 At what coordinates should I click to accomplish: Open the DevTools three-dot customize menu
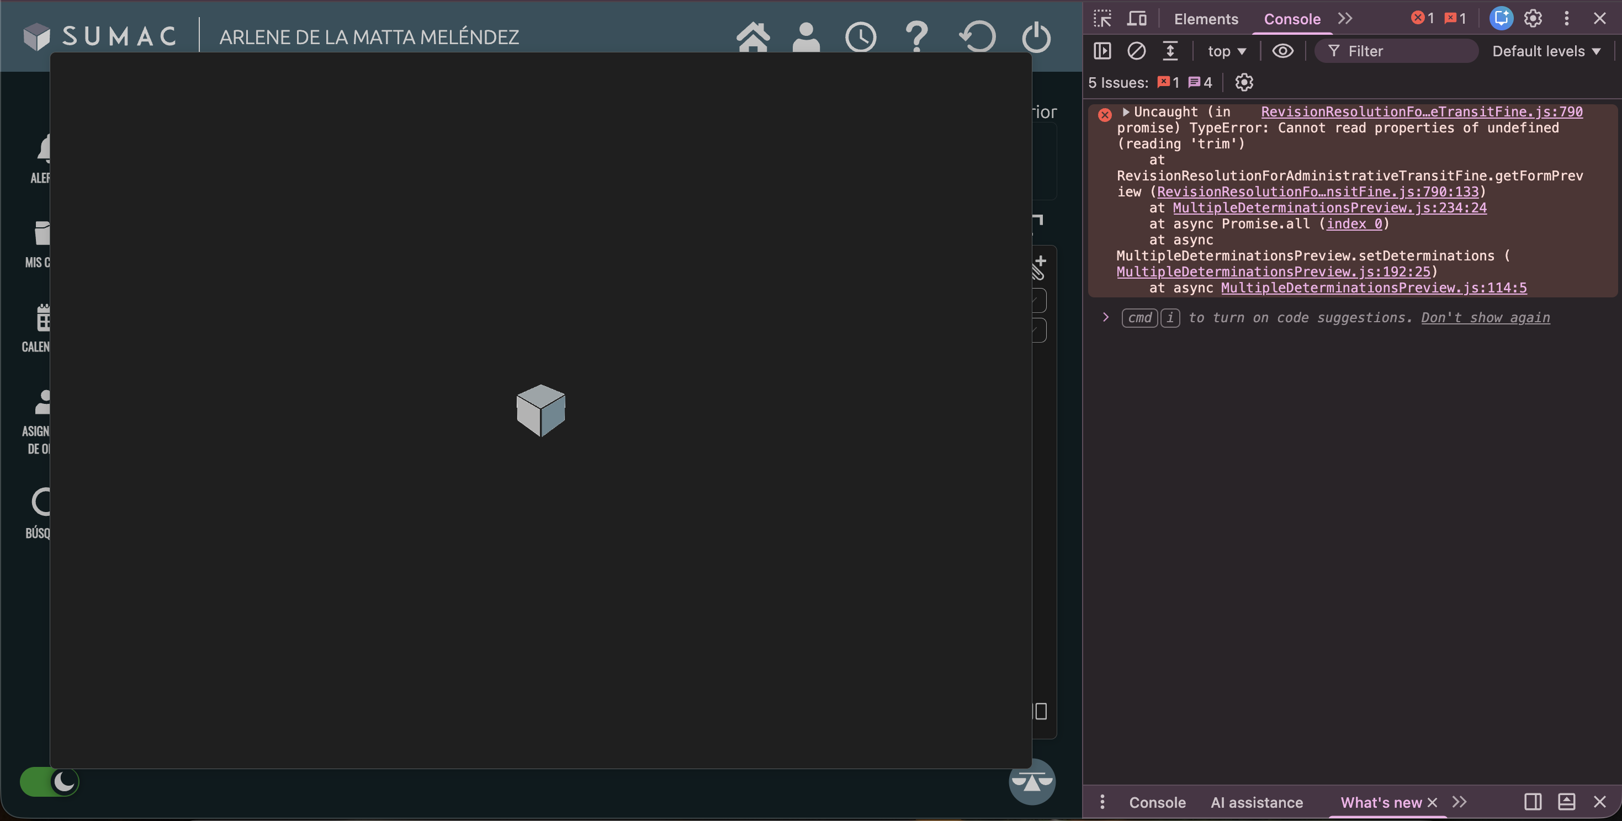[x=1567, y=18]
